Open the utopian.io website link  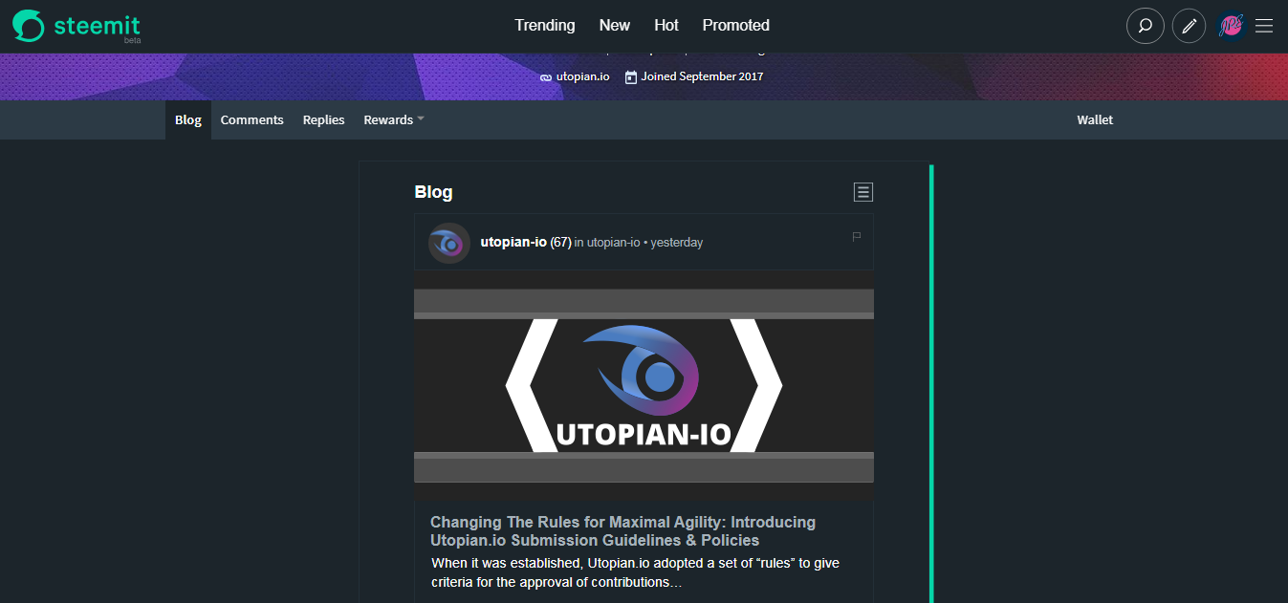[583, 76]
